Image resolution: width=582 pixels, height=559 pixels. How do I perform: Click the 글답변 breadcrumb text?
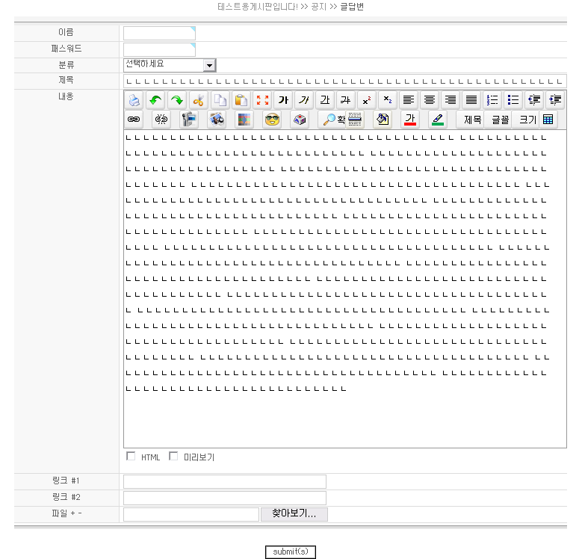352,7
